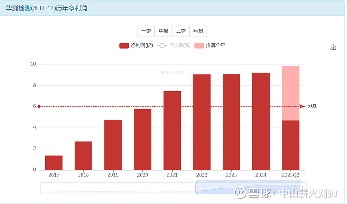
Task: Click the 2021 axis label
Action: click(x=172, y=175)
